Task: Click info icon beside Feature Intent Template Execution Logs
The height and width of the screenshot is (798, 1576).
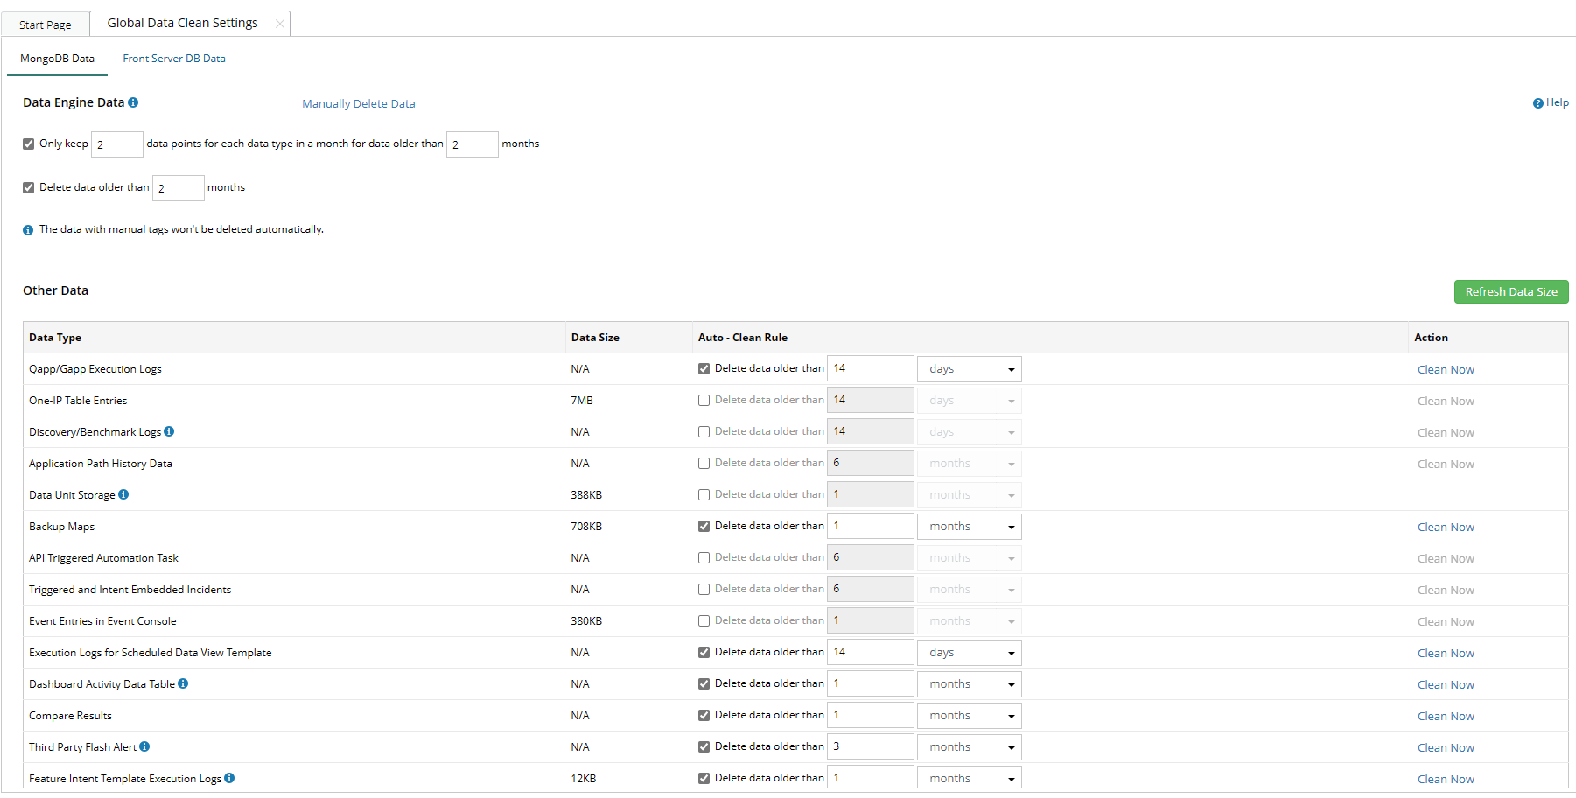Action: pyautogui.click(x=229, y=778)
